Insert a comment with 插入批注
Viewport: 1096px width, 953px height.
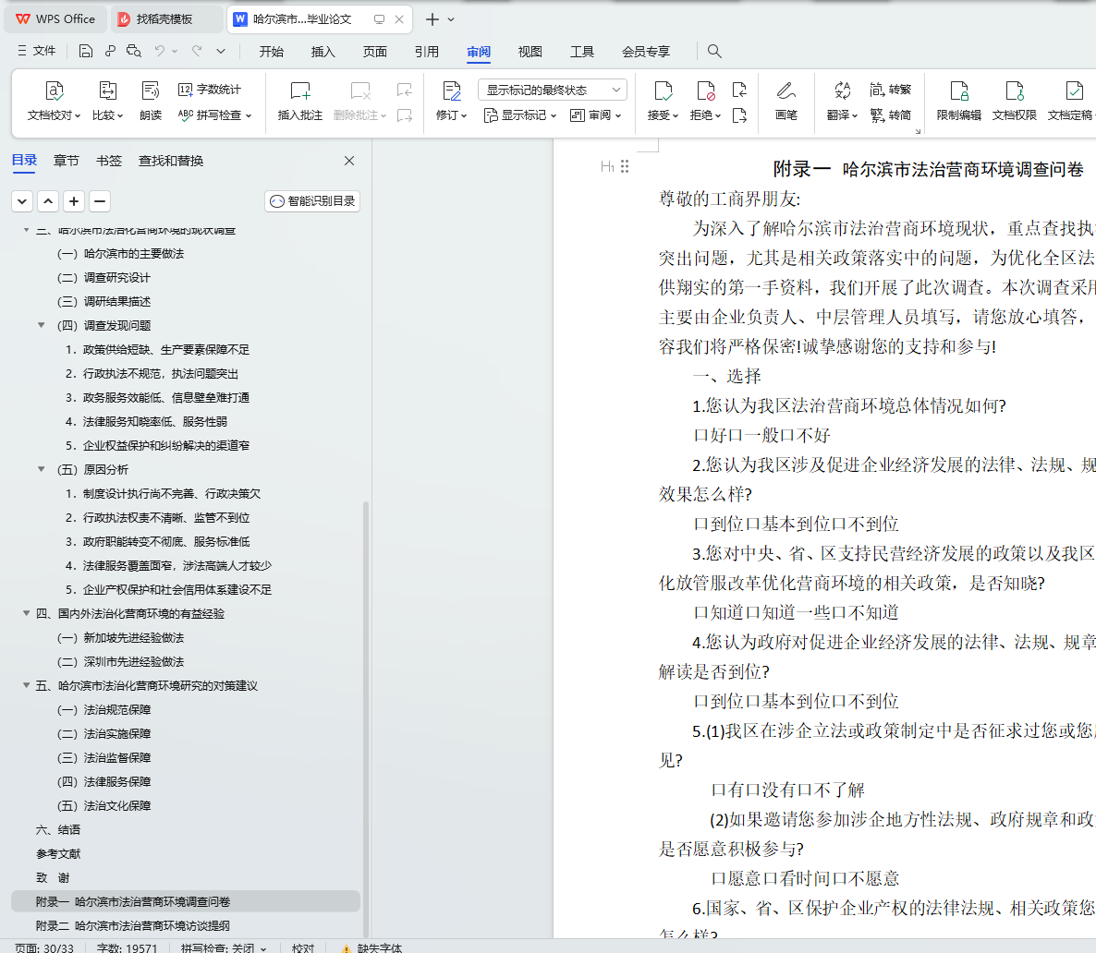(299, 100)
